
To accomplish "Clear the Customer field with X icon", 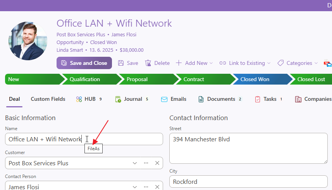I will click(x=157, y=163).
